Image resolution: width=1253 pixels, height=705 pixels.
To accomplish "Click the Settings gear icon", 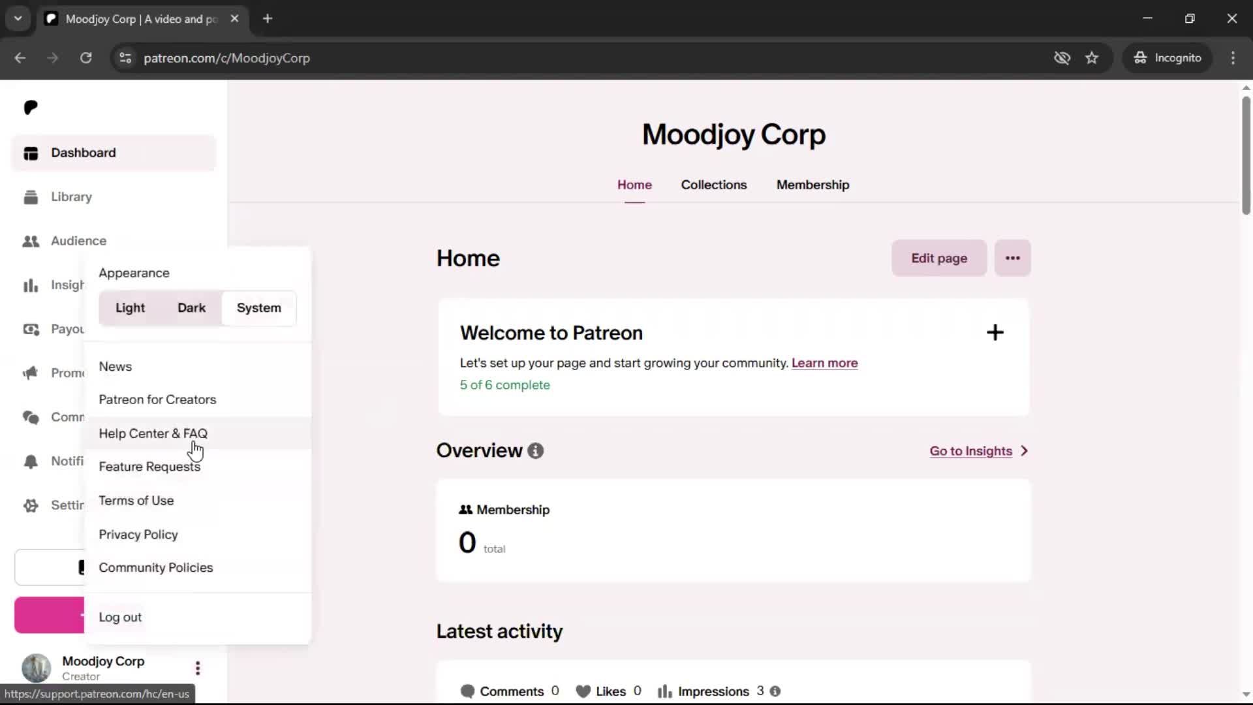I will pyautogui.click(x=31, y=505).
